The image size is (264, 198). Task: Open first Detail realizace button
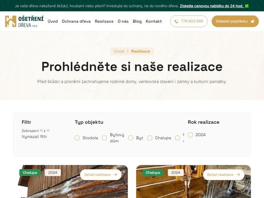101,175
